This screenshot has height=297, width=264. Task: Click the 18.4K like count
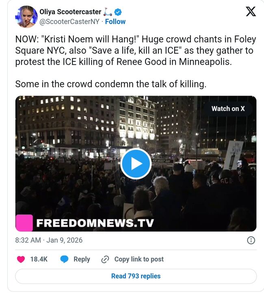(x=39, y=259)
